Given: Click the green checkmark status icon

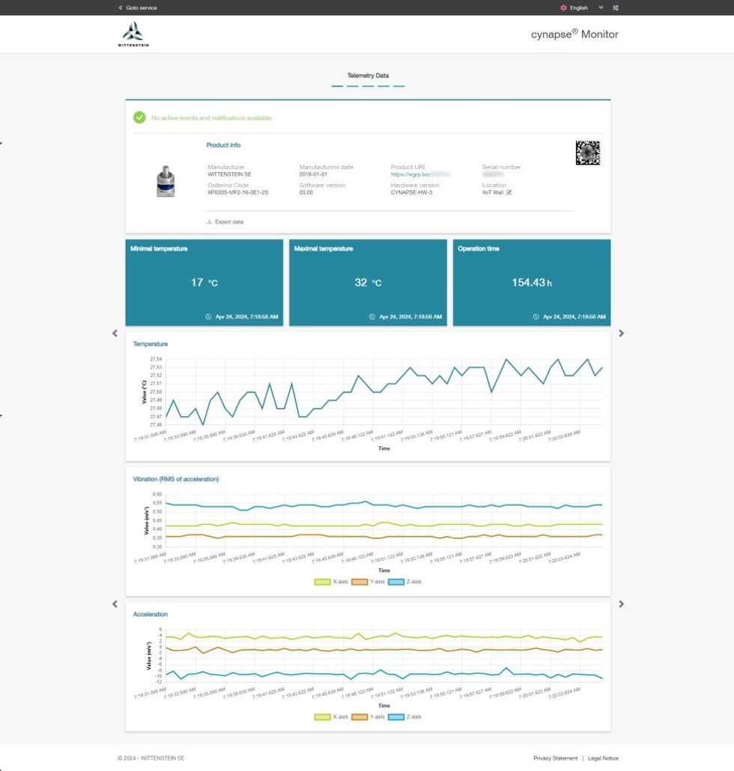Looking at the screenshot, I should [x=139, y=118].
